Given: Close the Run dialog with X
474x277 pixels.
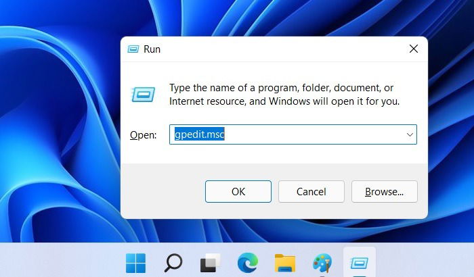Looking at the screenshot, I should (414, 49).
